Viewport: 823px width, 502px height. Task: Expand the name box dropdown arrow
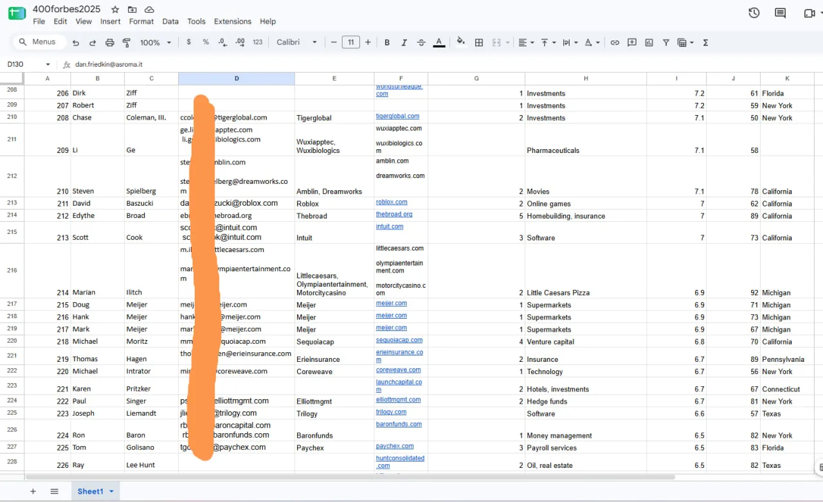coord(48,64)
